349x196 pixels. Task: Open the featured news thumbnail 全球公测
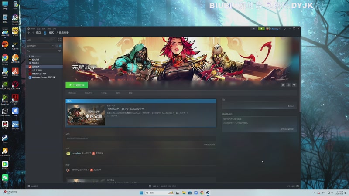point(86,115)
